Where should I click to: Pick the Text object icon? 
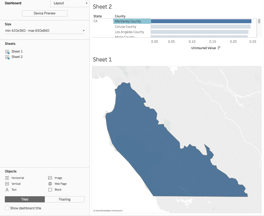tap(7, 190)
